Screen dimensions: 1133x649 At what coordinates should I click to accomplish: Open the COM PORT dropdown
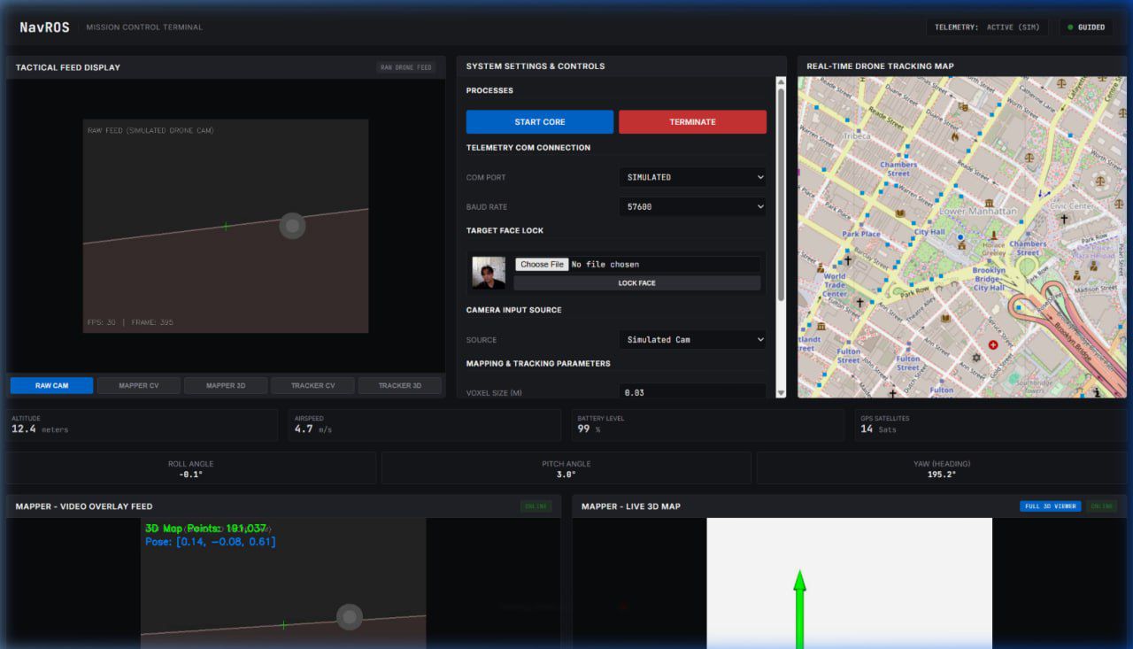coord(692,177)
